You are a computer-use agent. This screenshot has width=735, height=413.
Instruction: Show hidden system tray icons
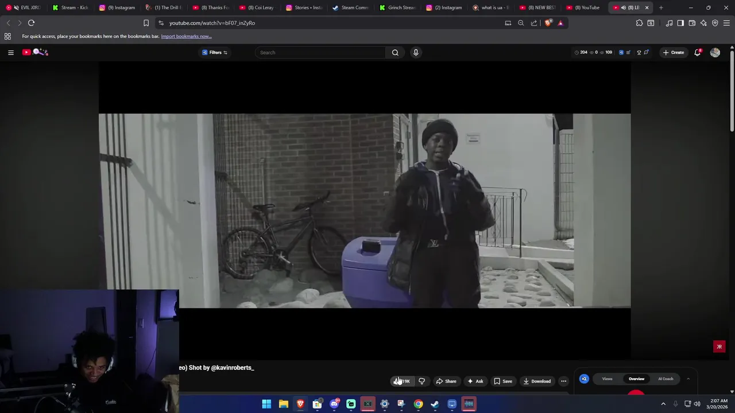coord(663,404)
